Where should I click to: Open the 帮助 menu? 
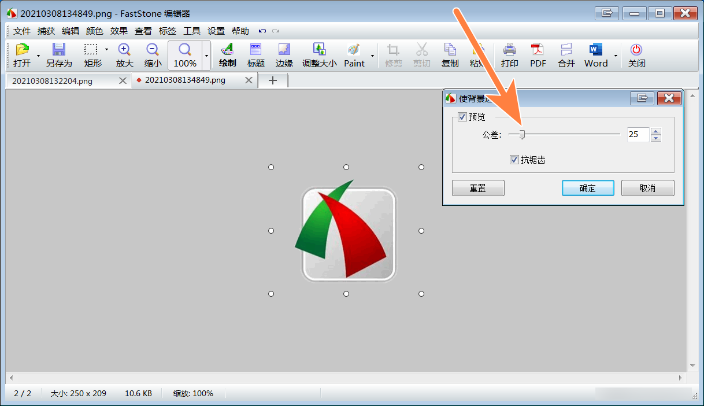pyautogui.click(x=240, y=31)
